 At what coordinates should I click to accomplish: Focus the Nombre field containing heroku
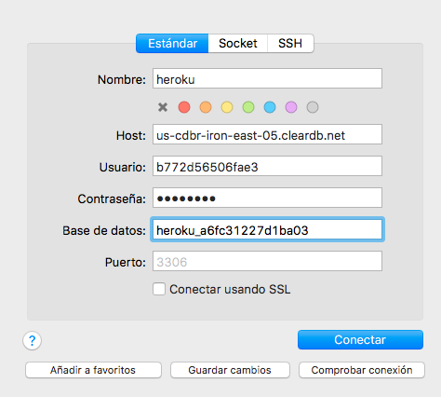pos(267,78)
